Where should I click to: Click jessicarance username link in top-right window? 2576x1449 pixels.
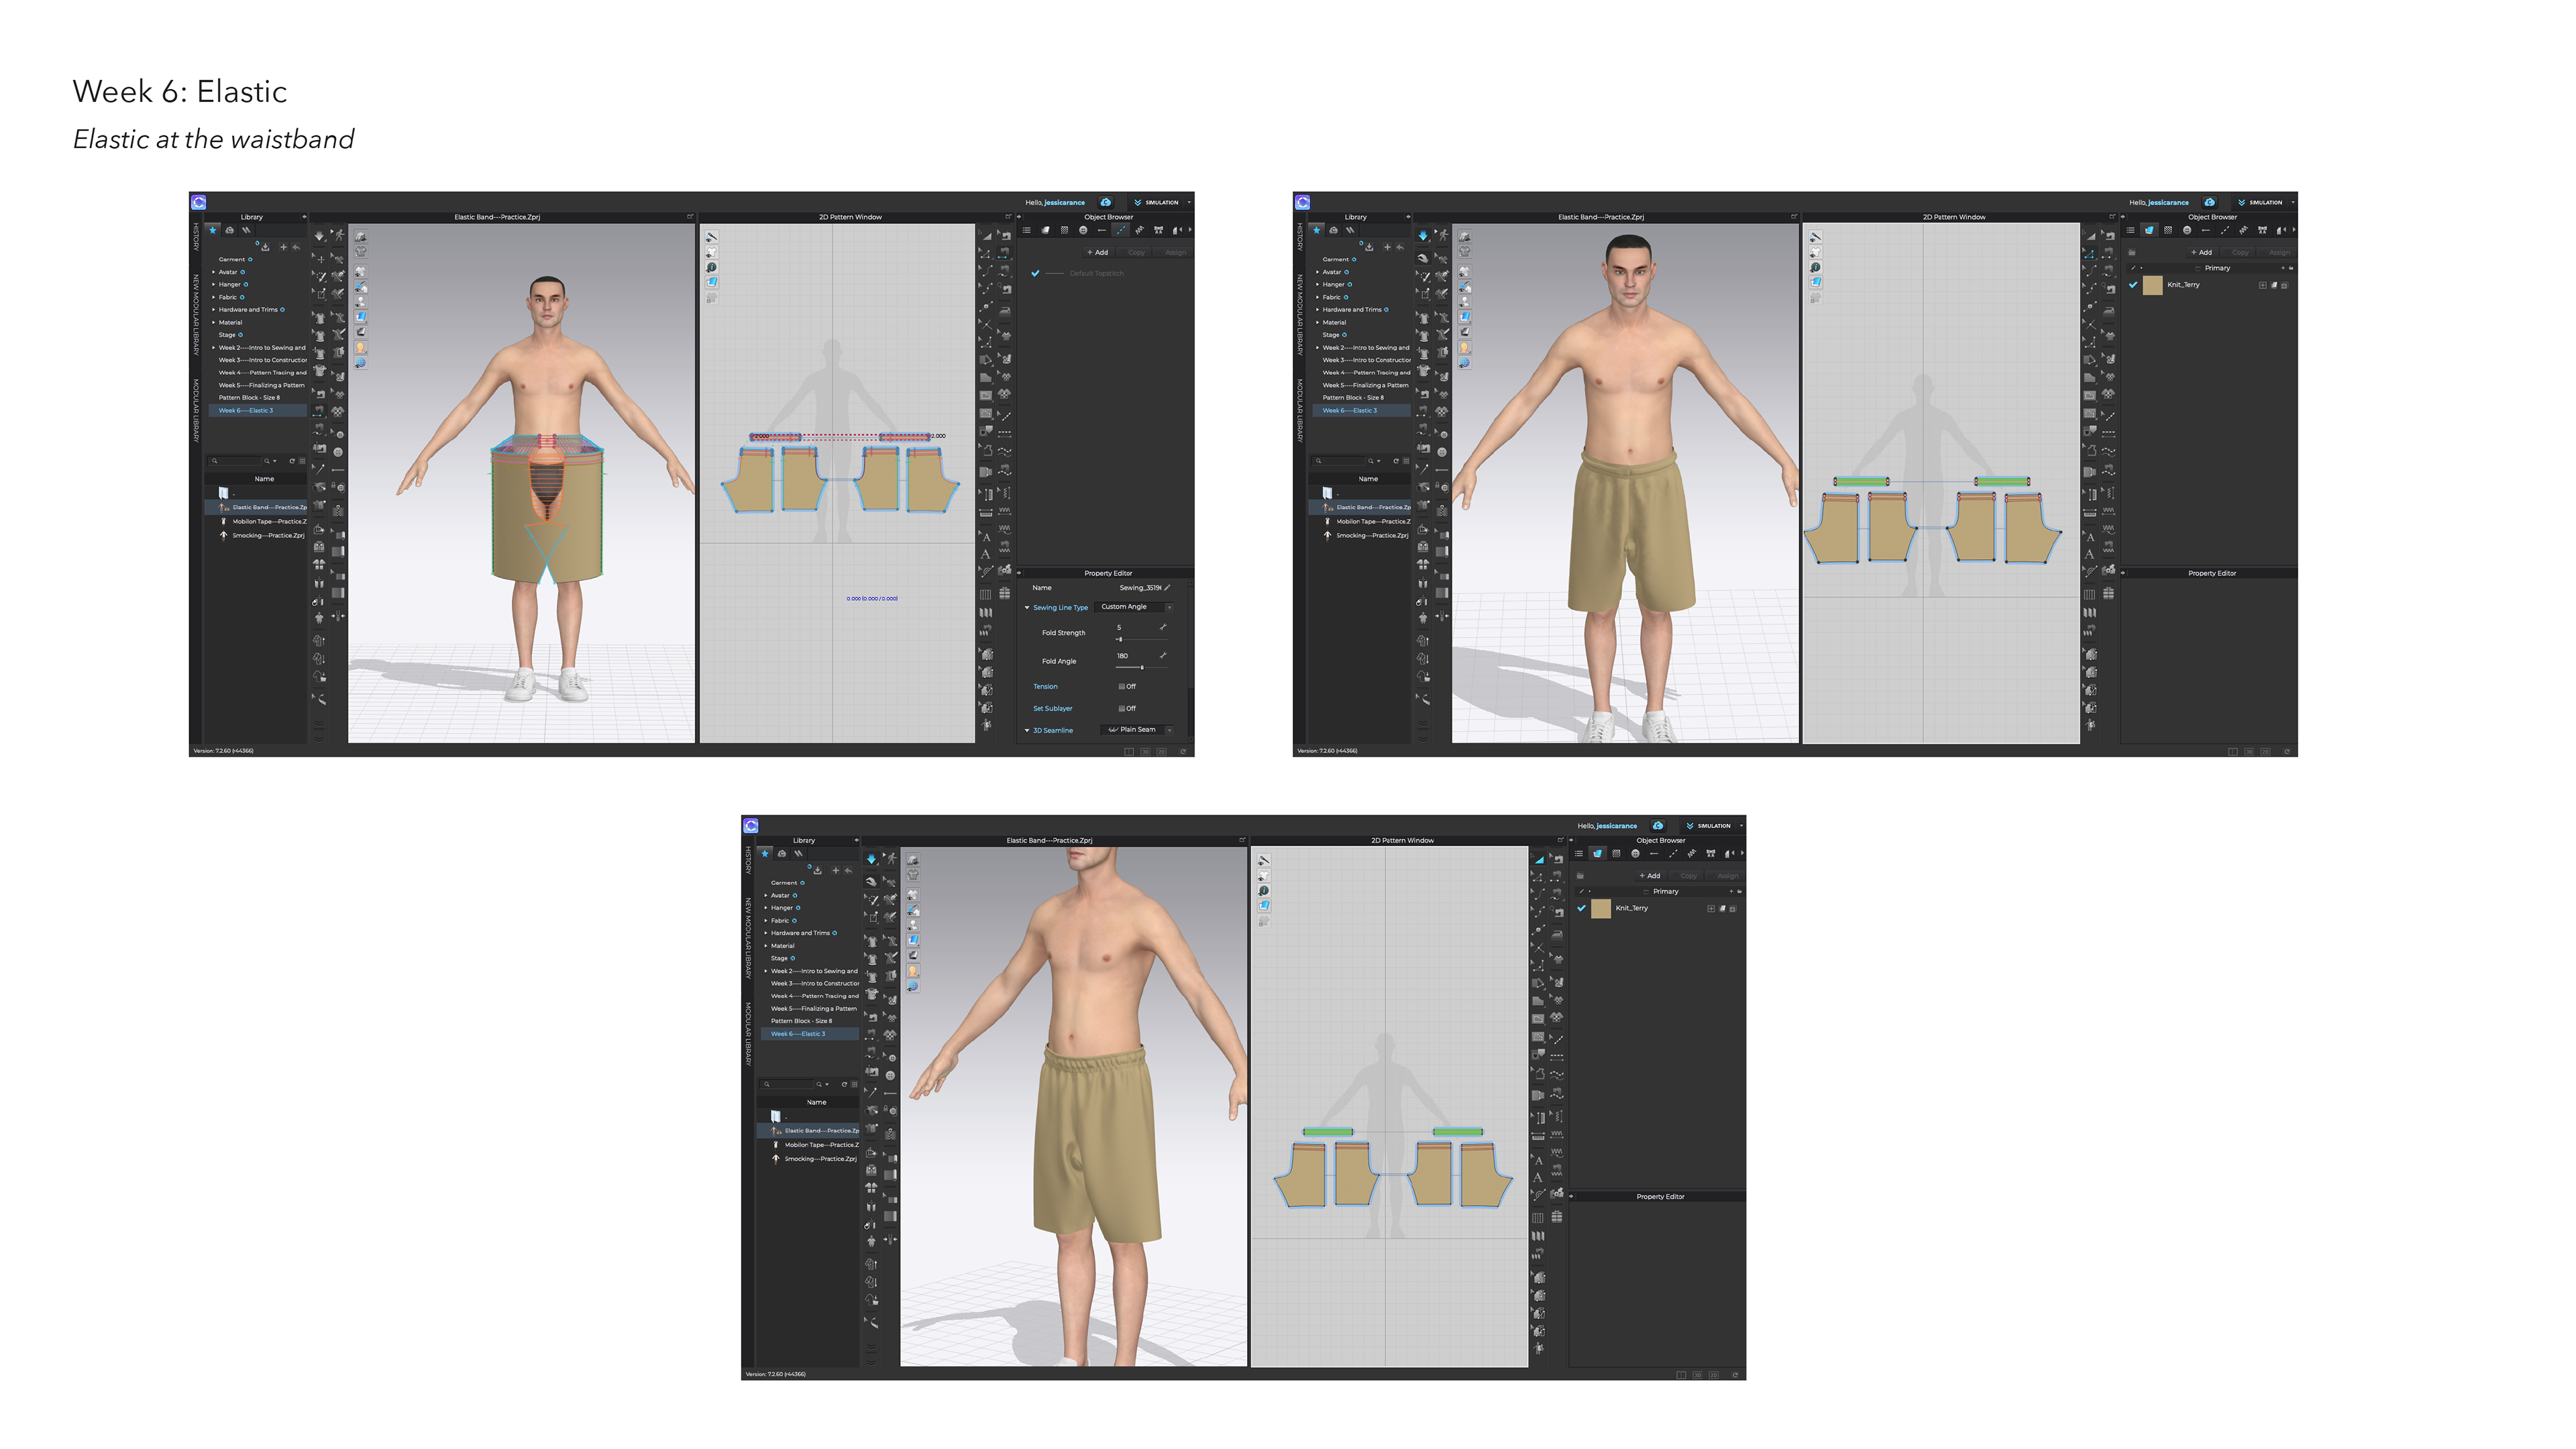2168,203
